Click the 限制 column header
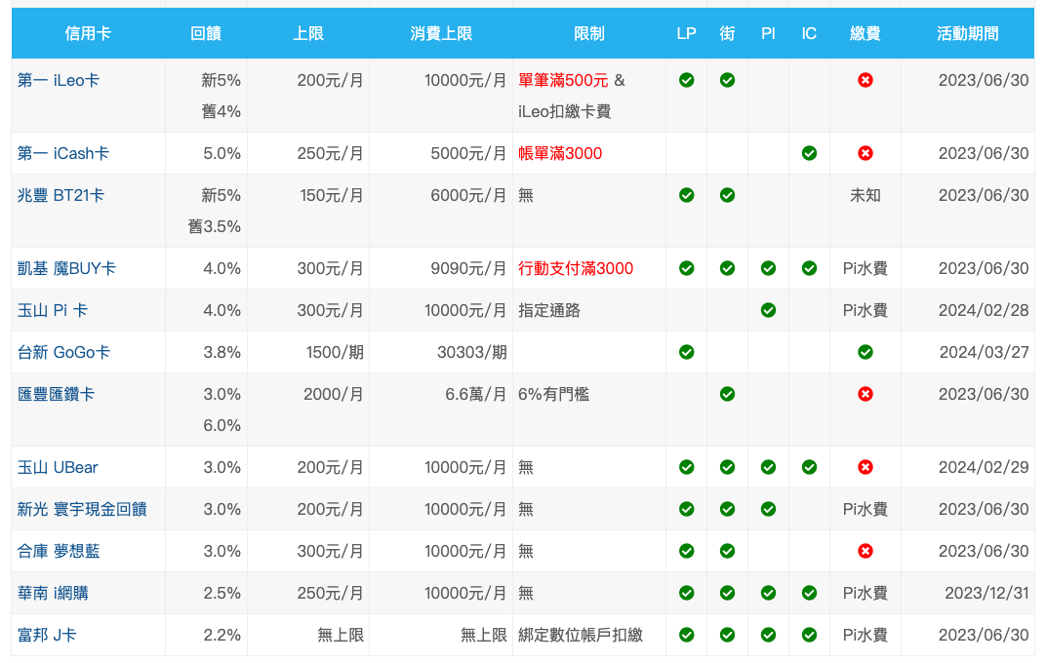The width and height of the screenshot is (1047, 663). tap(589, 34)
